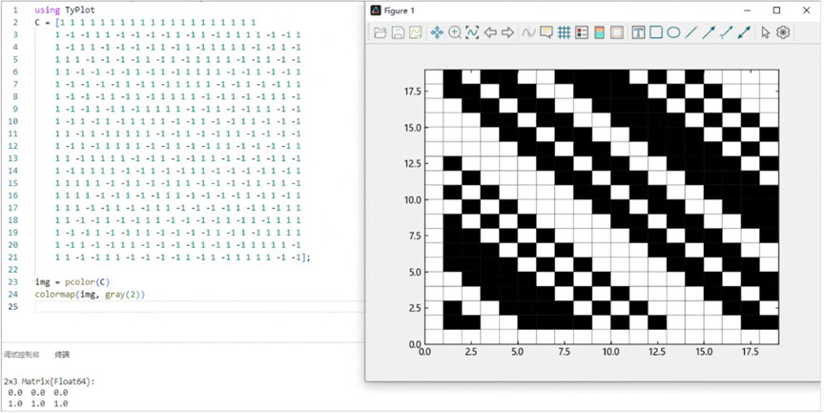Toggle grid lines on the plot

(564, 32)
